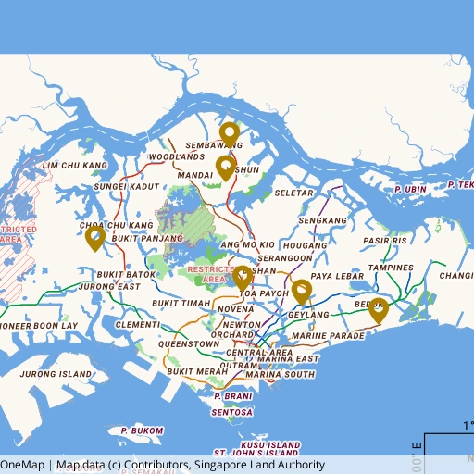This screenshot has width=474, height=474.
Task: Select the NOVENA label
Action: [x=236, y=309]
